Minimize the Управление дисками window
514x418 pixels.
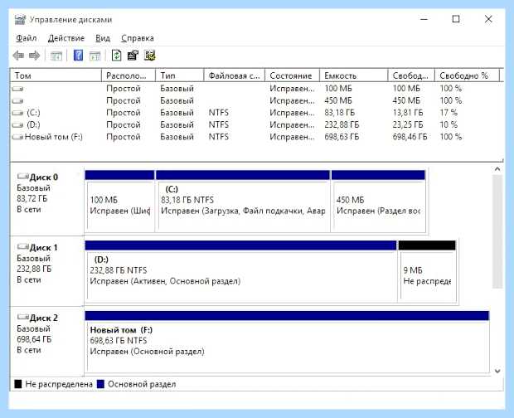pyautogui.click(x=424, y=19)
